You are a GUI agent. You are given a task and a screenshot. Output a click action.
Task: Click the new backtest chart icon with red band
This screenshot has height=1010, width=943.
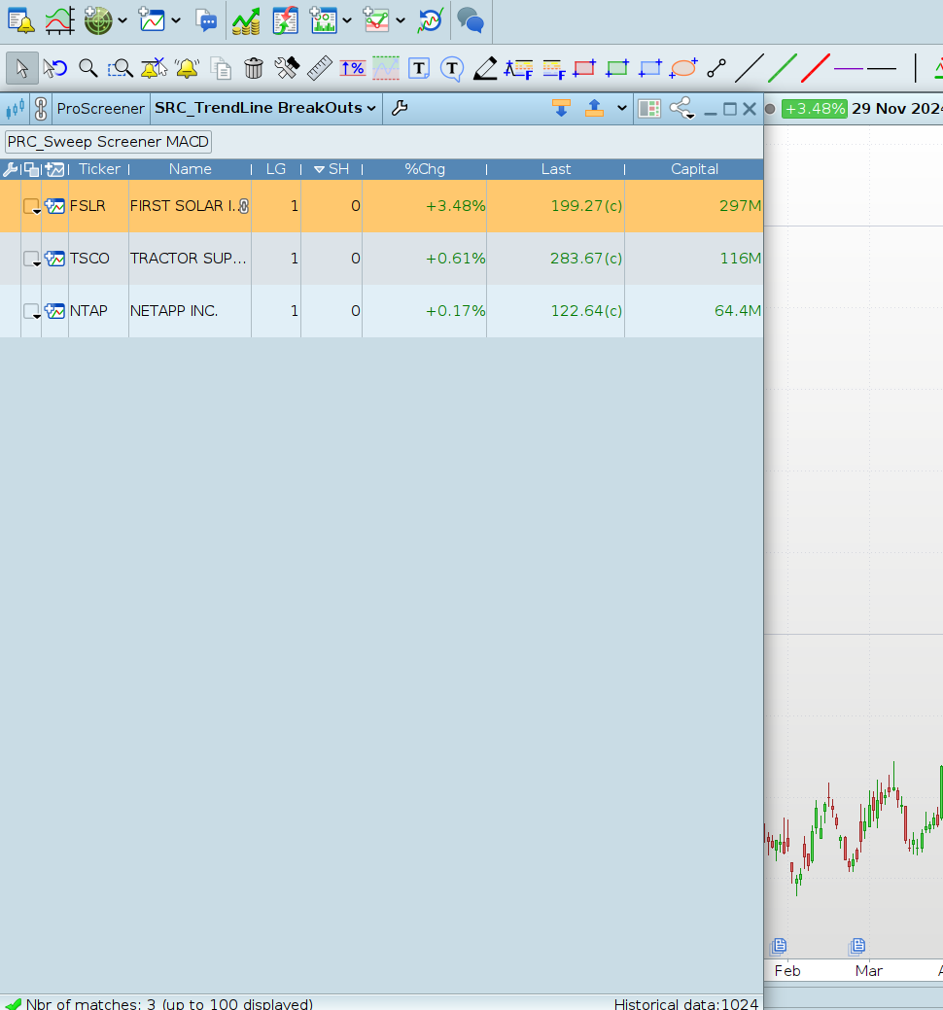coord(376,20)
